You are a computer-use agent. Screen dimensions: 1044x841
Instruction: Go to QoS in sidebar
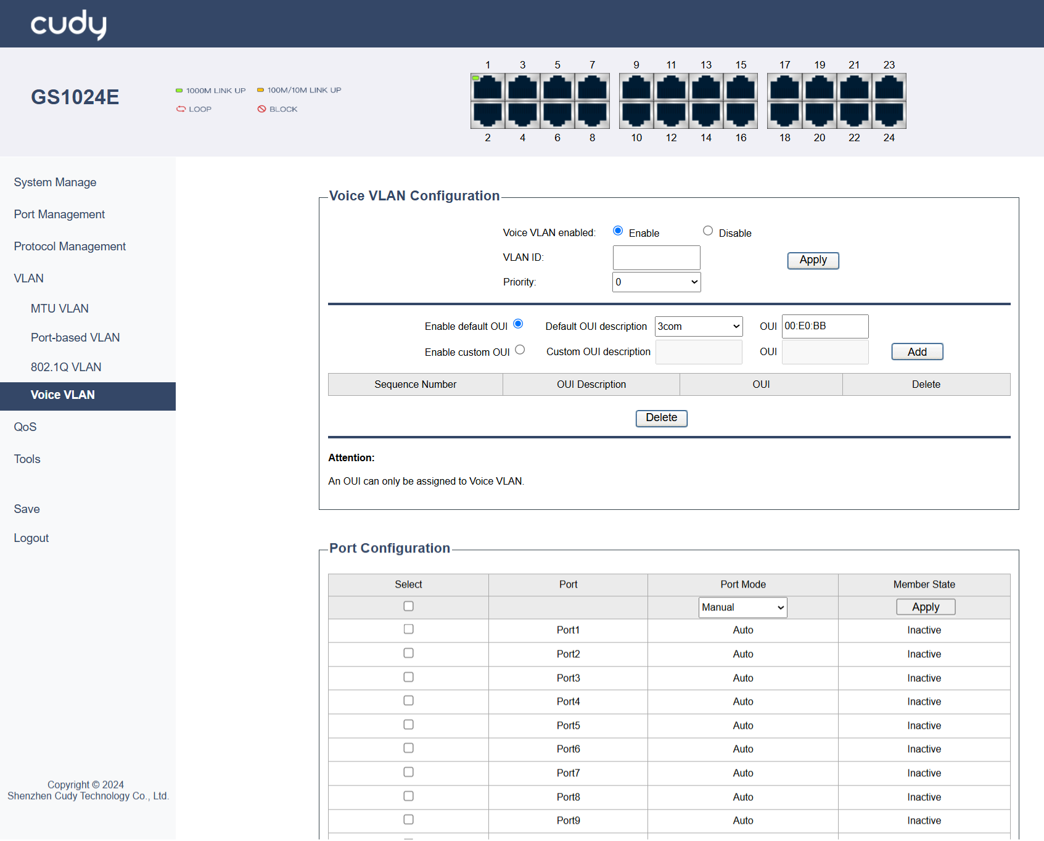point(25,427)
